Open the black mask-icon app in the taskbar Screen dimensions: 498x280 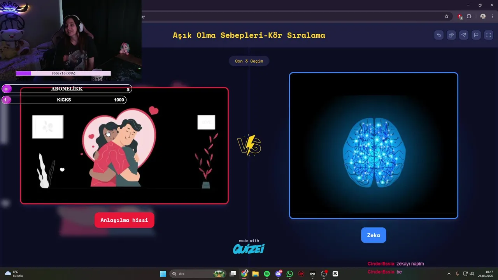point(312,274)
